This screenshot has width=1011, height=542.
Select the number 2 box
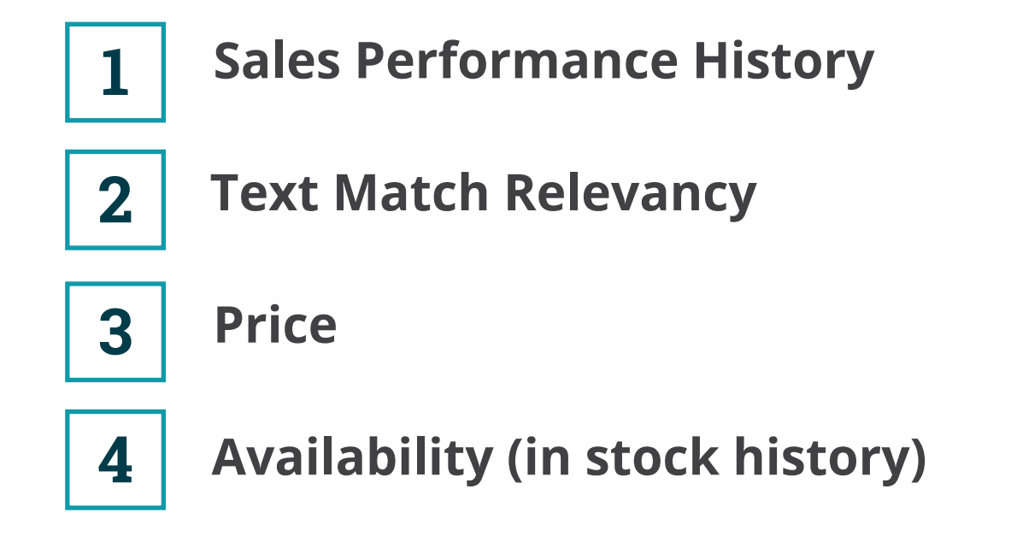[x=115, y=200]
